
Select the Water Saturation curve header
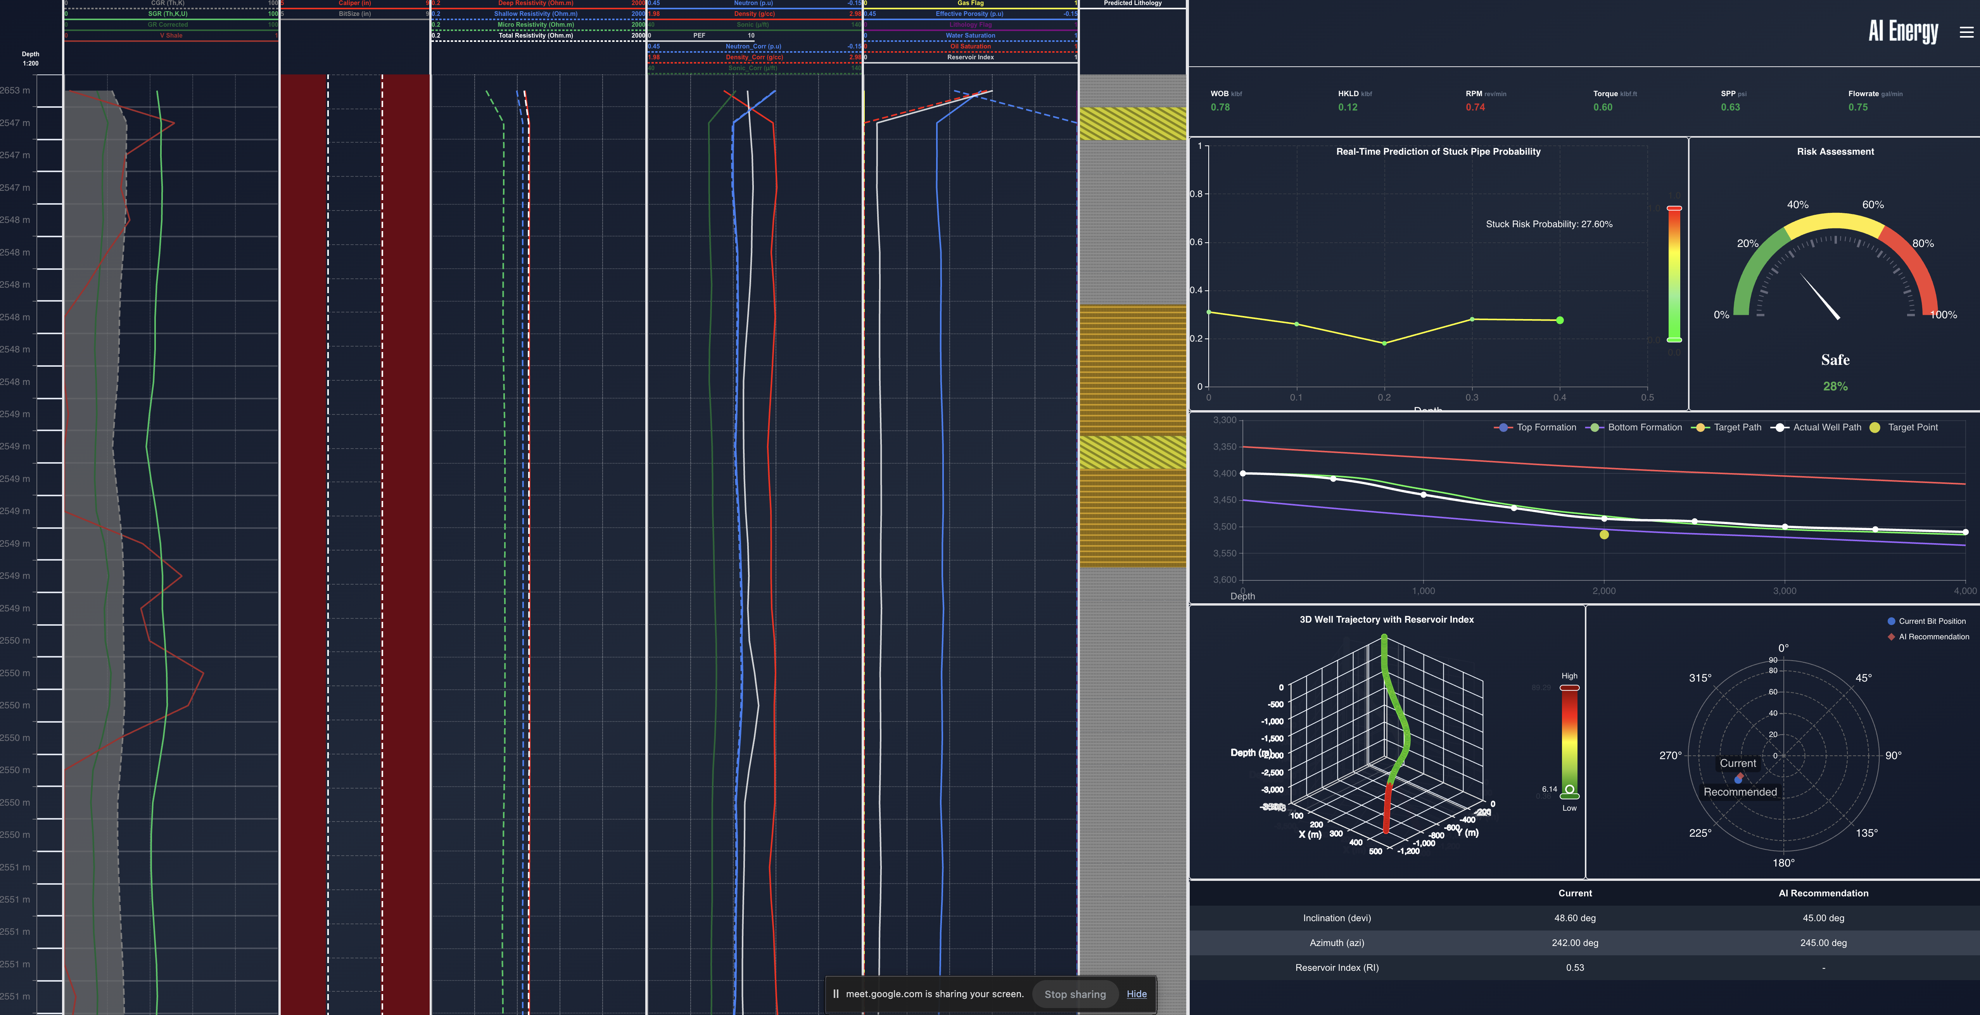(970, 35)
